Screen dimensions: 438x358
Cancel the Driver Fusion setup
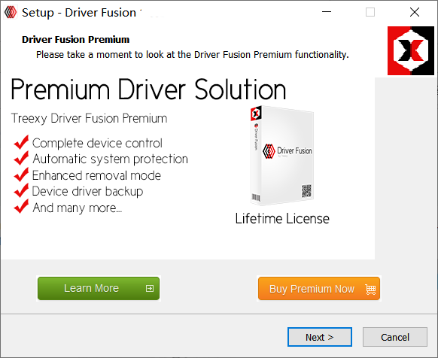(x=395, y=337)
